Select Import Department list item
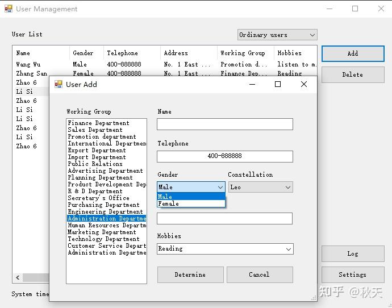The width and height of the screenshot is (392, 308). coord(106,157)
